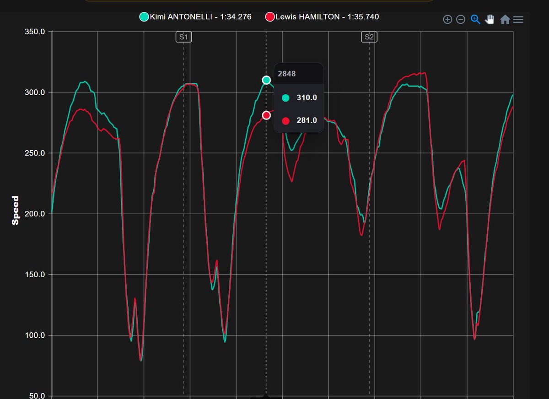Click the red data point at 281.0
Screen dimensions: 549x399
[x=266, y=115]
